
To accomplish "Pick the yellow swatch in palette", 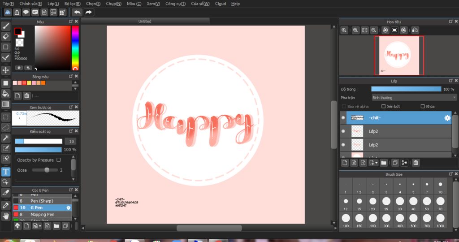I will click(x=29, y=83).
